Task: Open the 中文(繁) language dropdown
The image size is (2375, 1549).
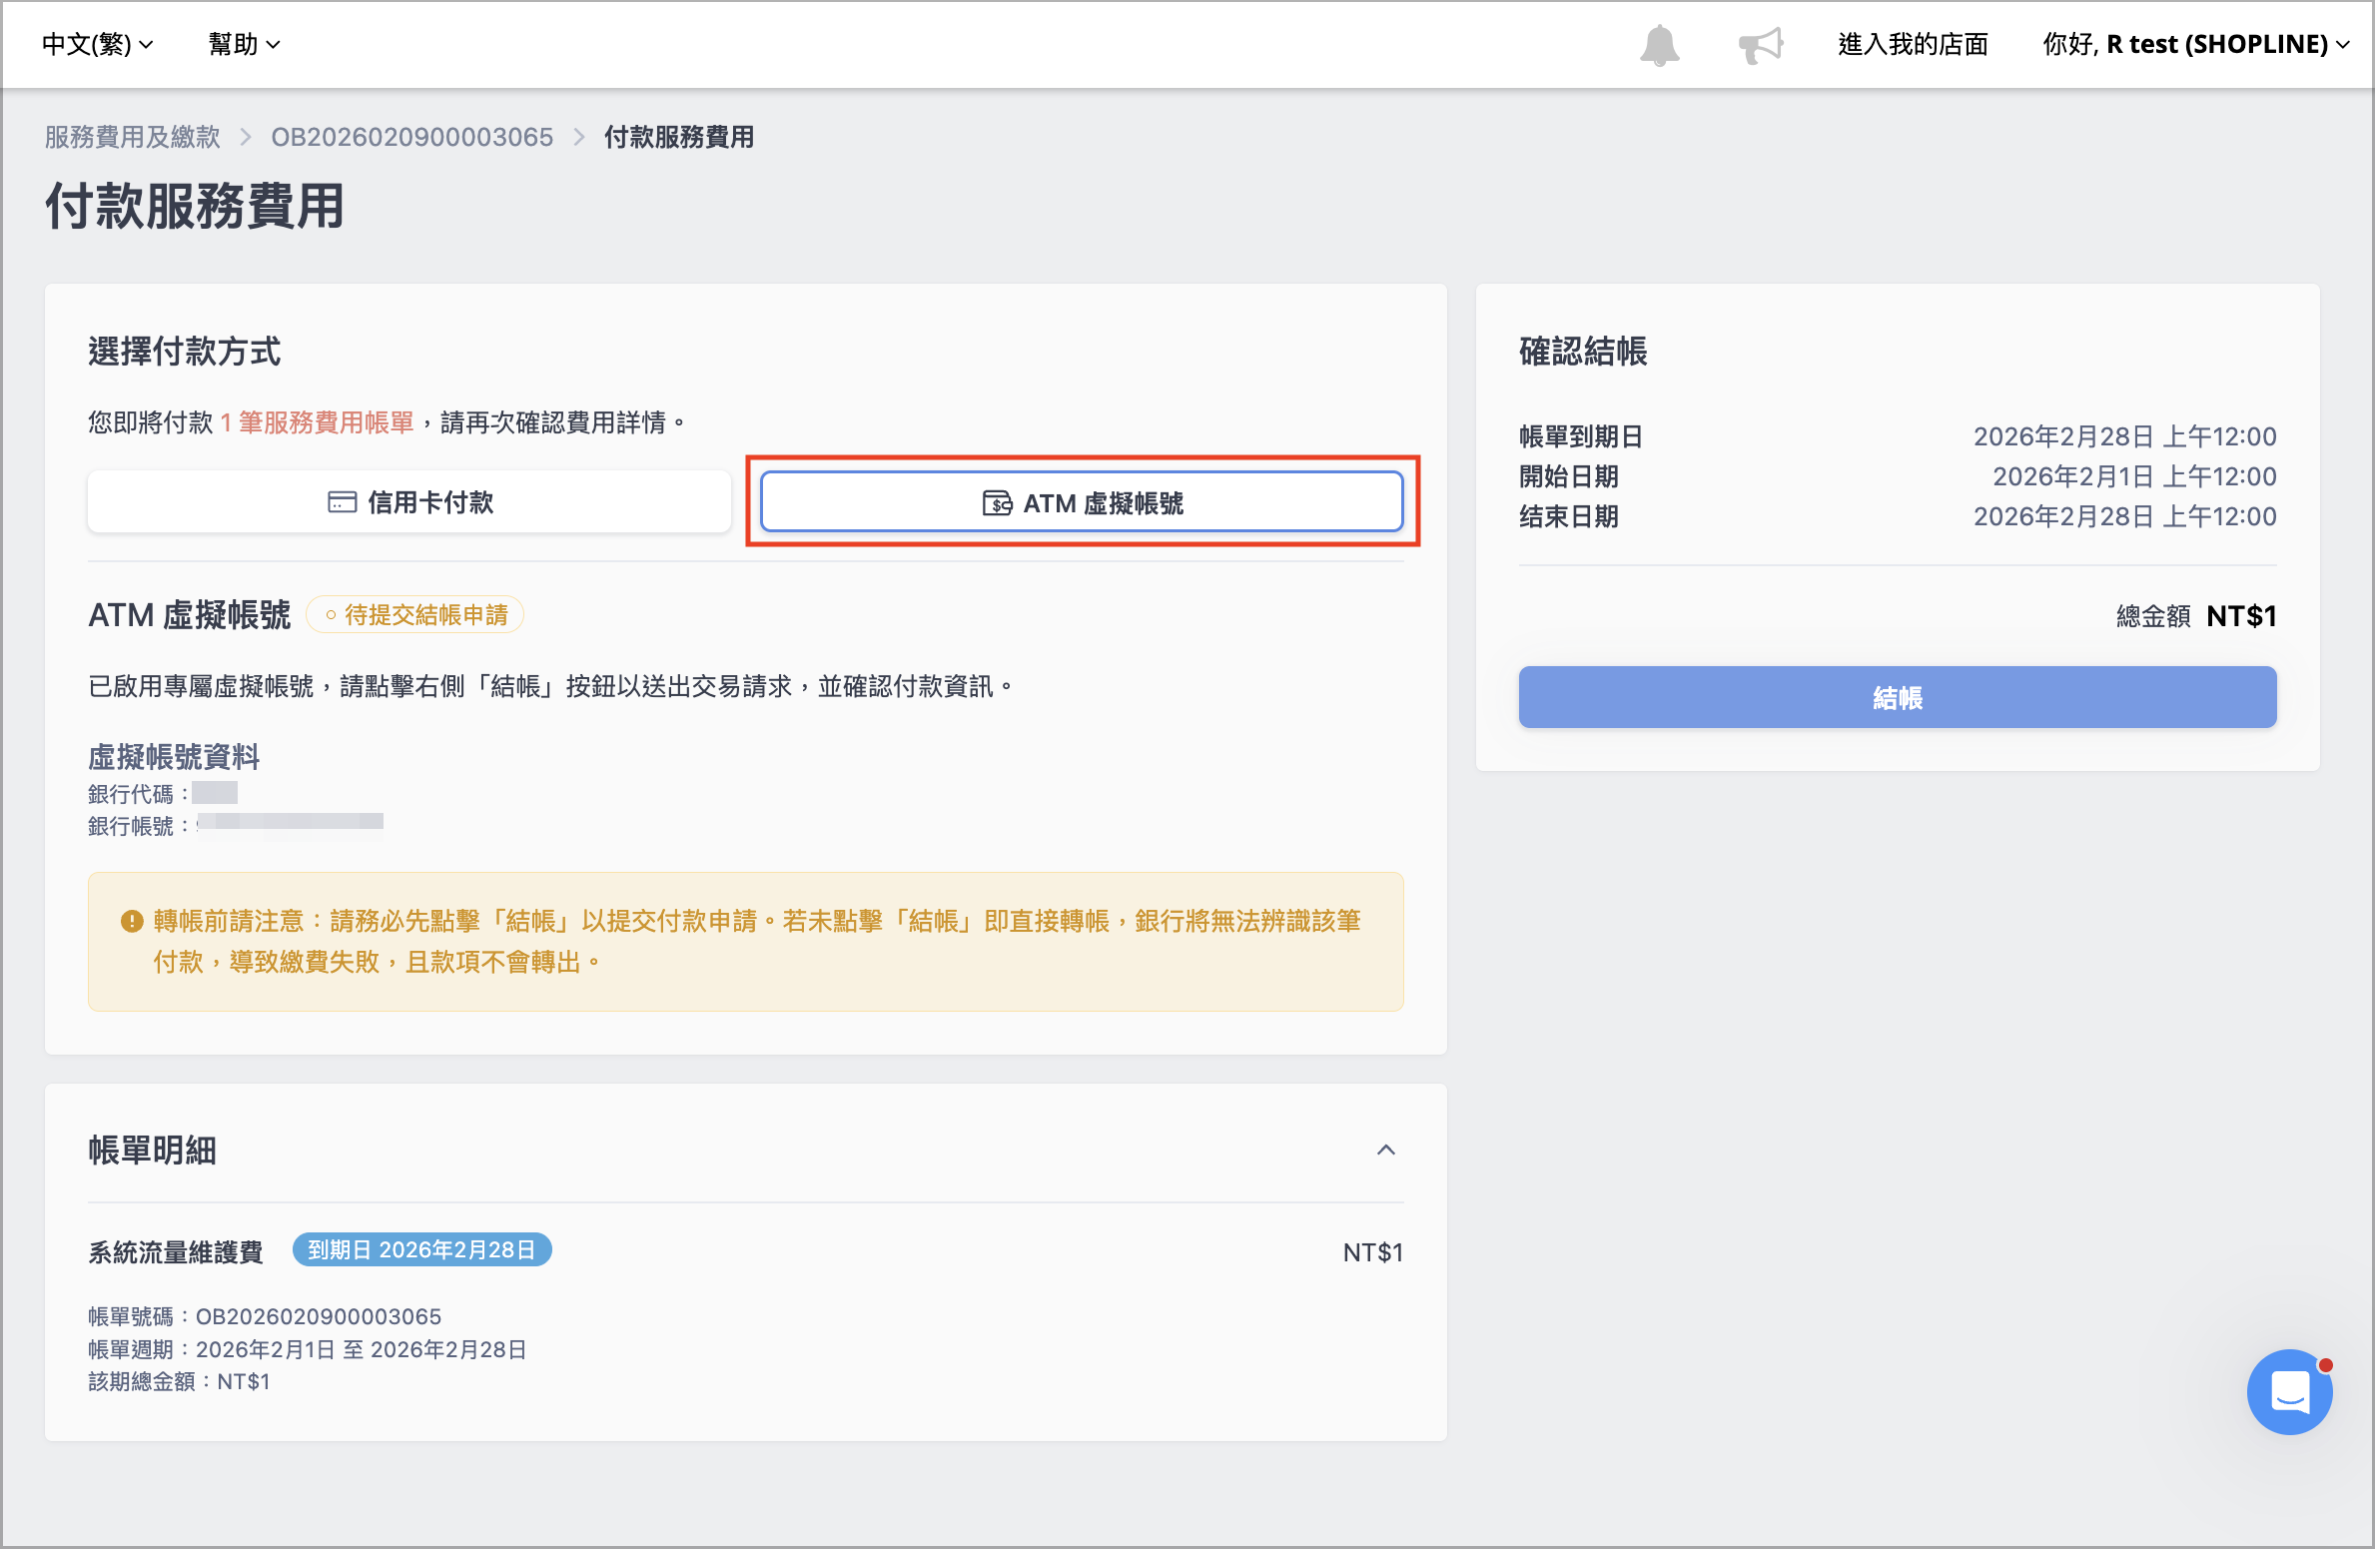Action: click(97, 44)
